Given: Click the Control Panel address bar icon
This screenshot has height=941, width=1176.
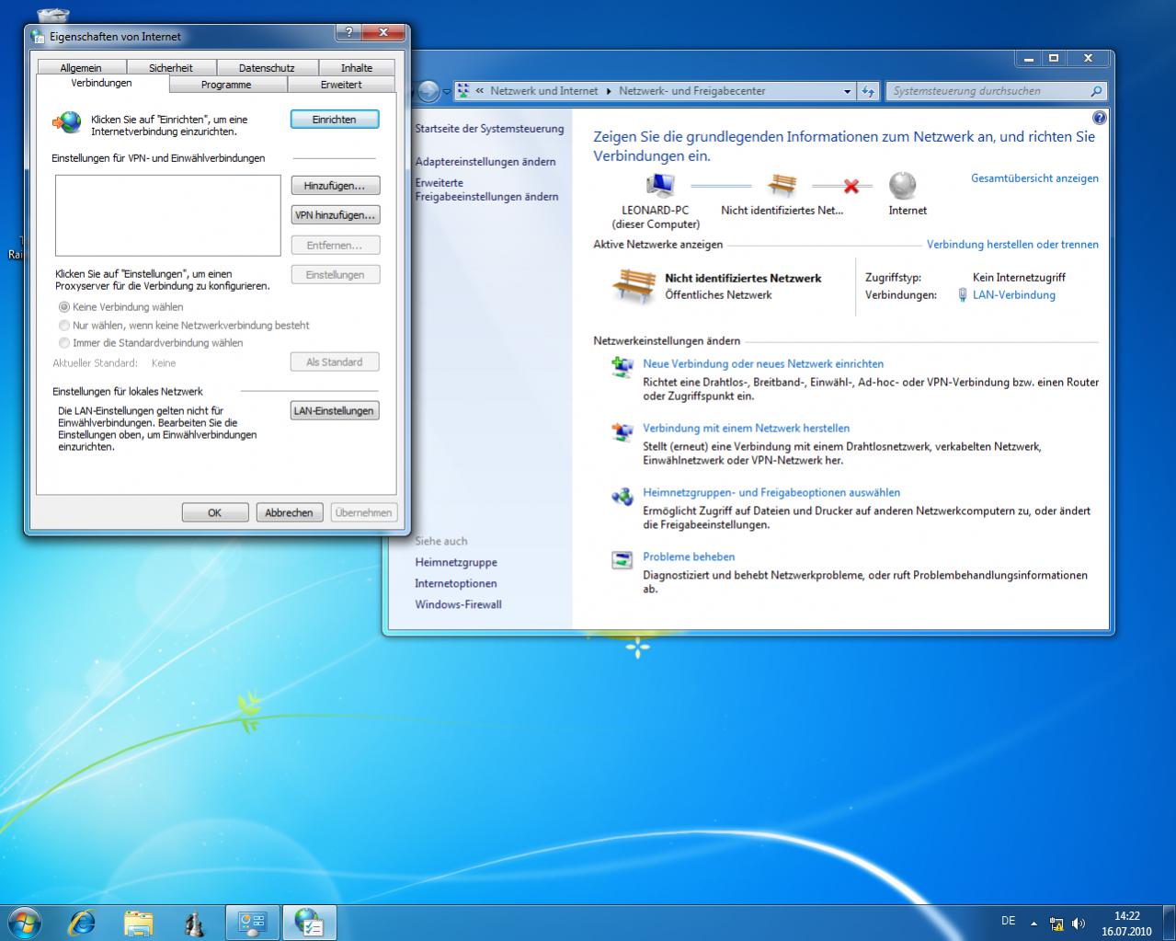Looking at the screenshot, I should point(463,91).
